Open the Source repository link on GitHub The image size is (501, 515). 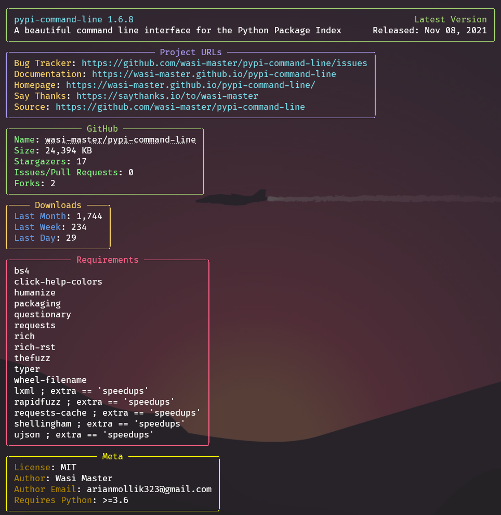click(181, 107)
